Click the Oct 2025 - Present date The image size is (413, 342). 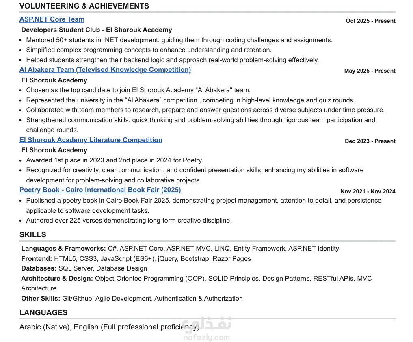[x=371, y=21]
